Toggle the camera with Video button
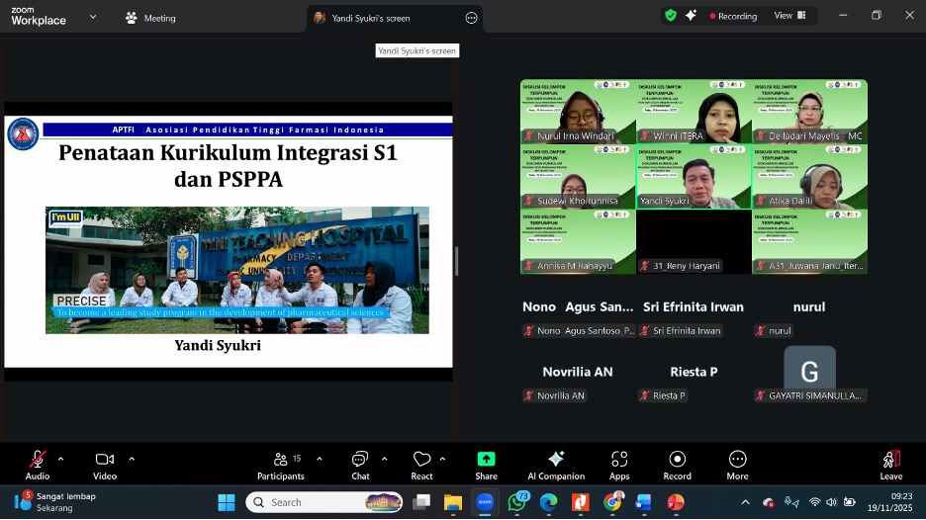This screenshot has width=926, height=520. pyautogui.click(x=104, y=460)
